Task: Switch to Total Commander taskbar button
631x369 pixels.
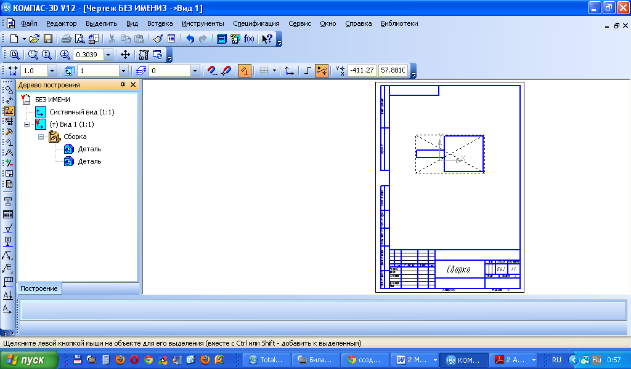Action: [266, 360]
